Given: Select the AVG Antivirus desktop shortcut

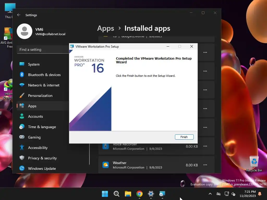Looking at the screenshot, I should pos(7,37).
